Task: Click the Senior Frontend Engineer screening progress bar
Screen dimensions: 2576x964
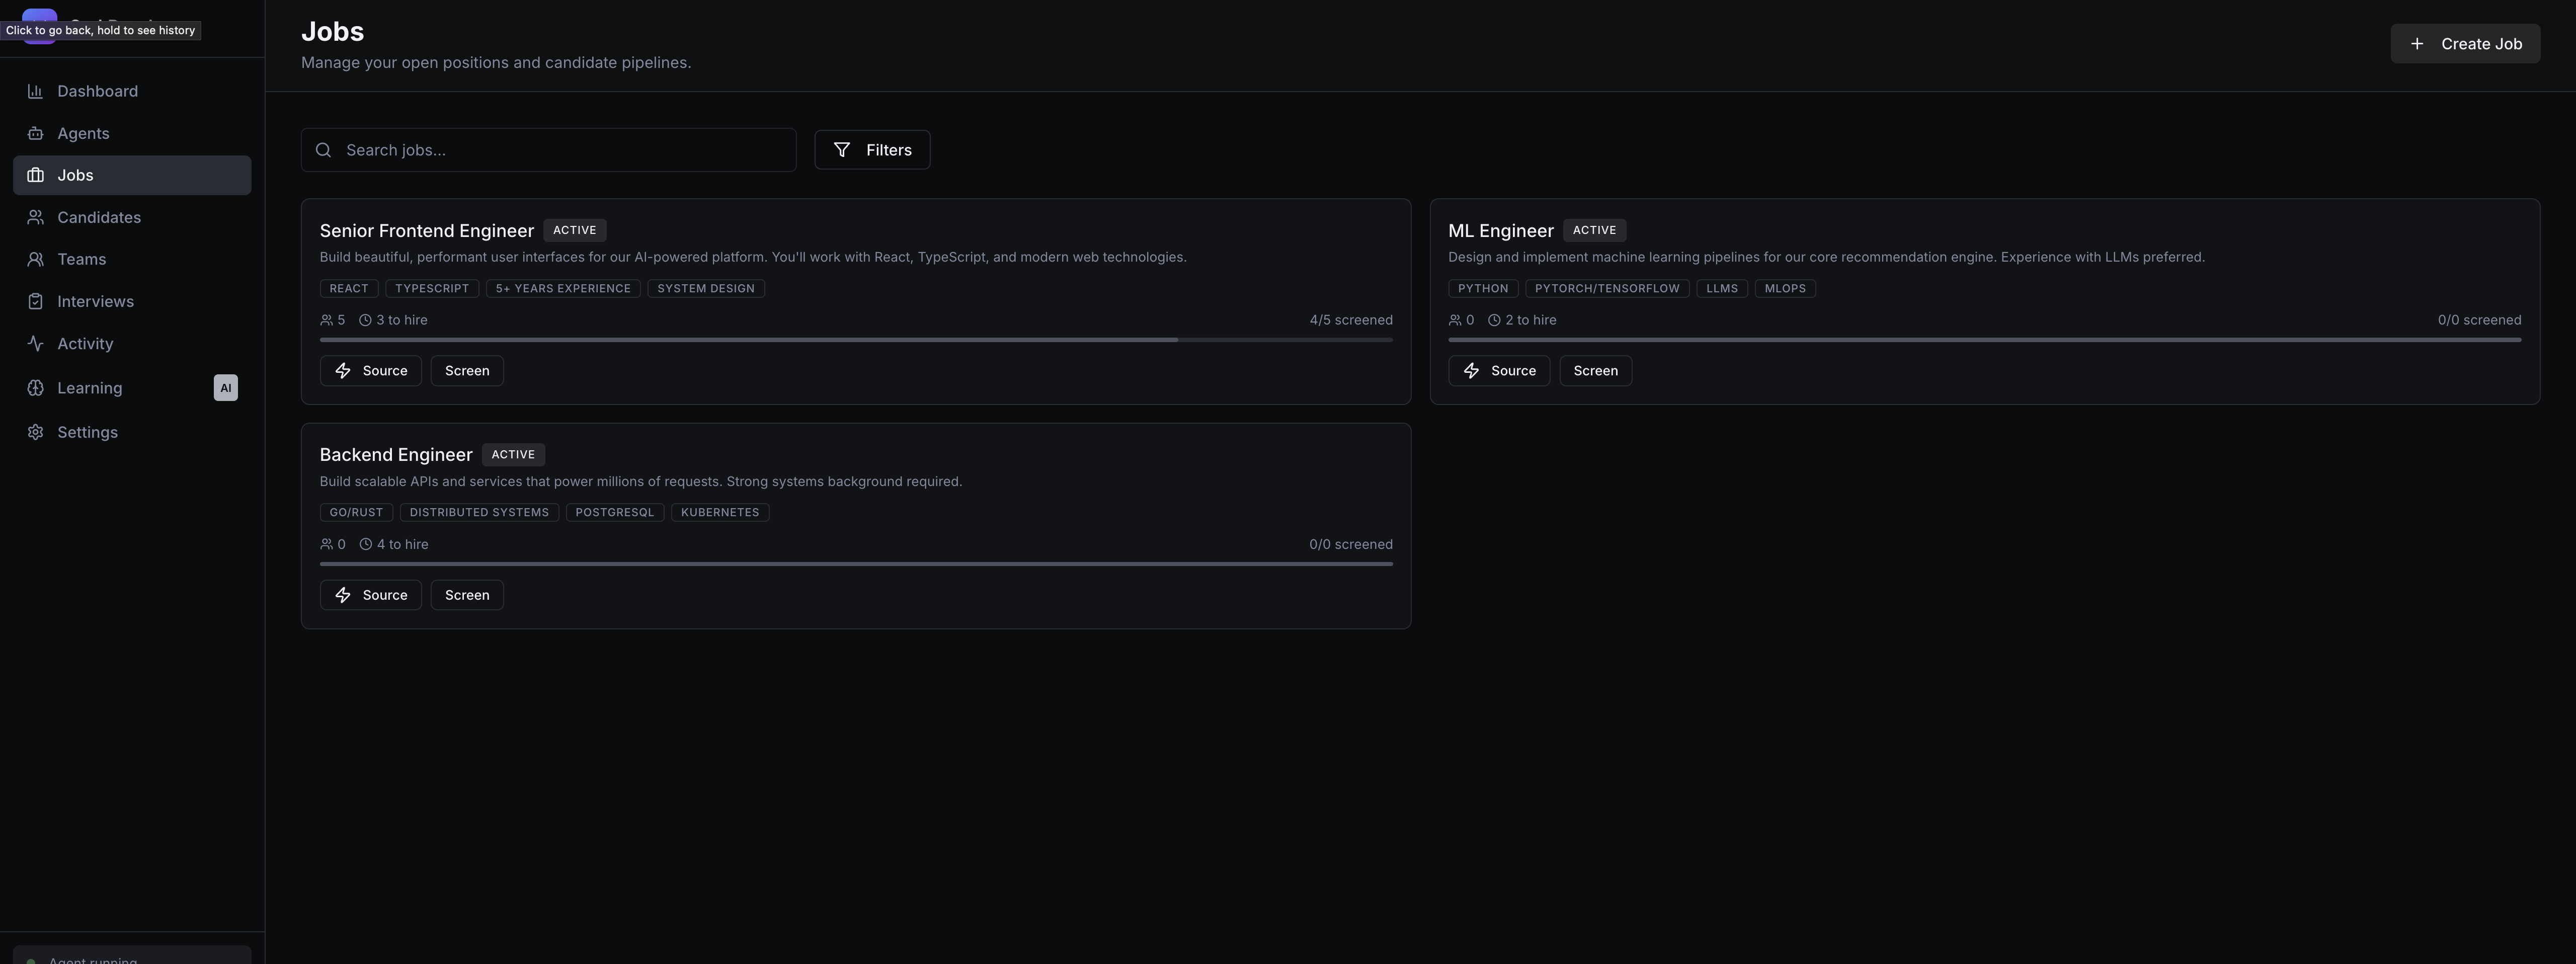Action: 855,340
